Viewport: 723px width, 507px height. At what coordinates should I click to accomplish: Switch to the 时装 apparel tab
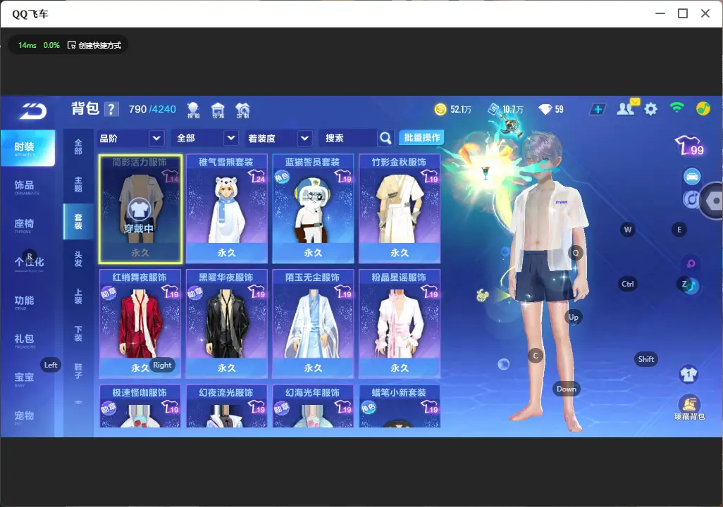tap(27, 148)
